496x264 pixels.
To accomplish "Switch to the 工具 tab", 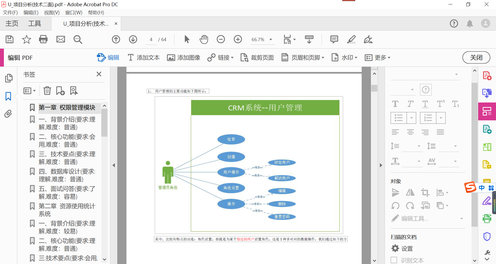I will pos(34,23).
